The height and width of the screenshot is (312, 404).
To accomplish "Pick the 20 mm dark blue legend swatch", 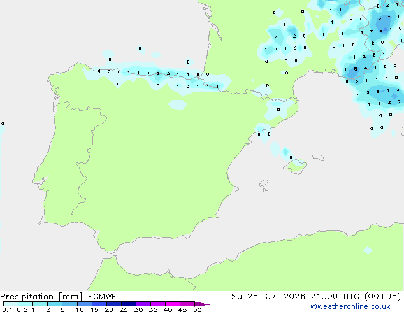I will point(114,304).
